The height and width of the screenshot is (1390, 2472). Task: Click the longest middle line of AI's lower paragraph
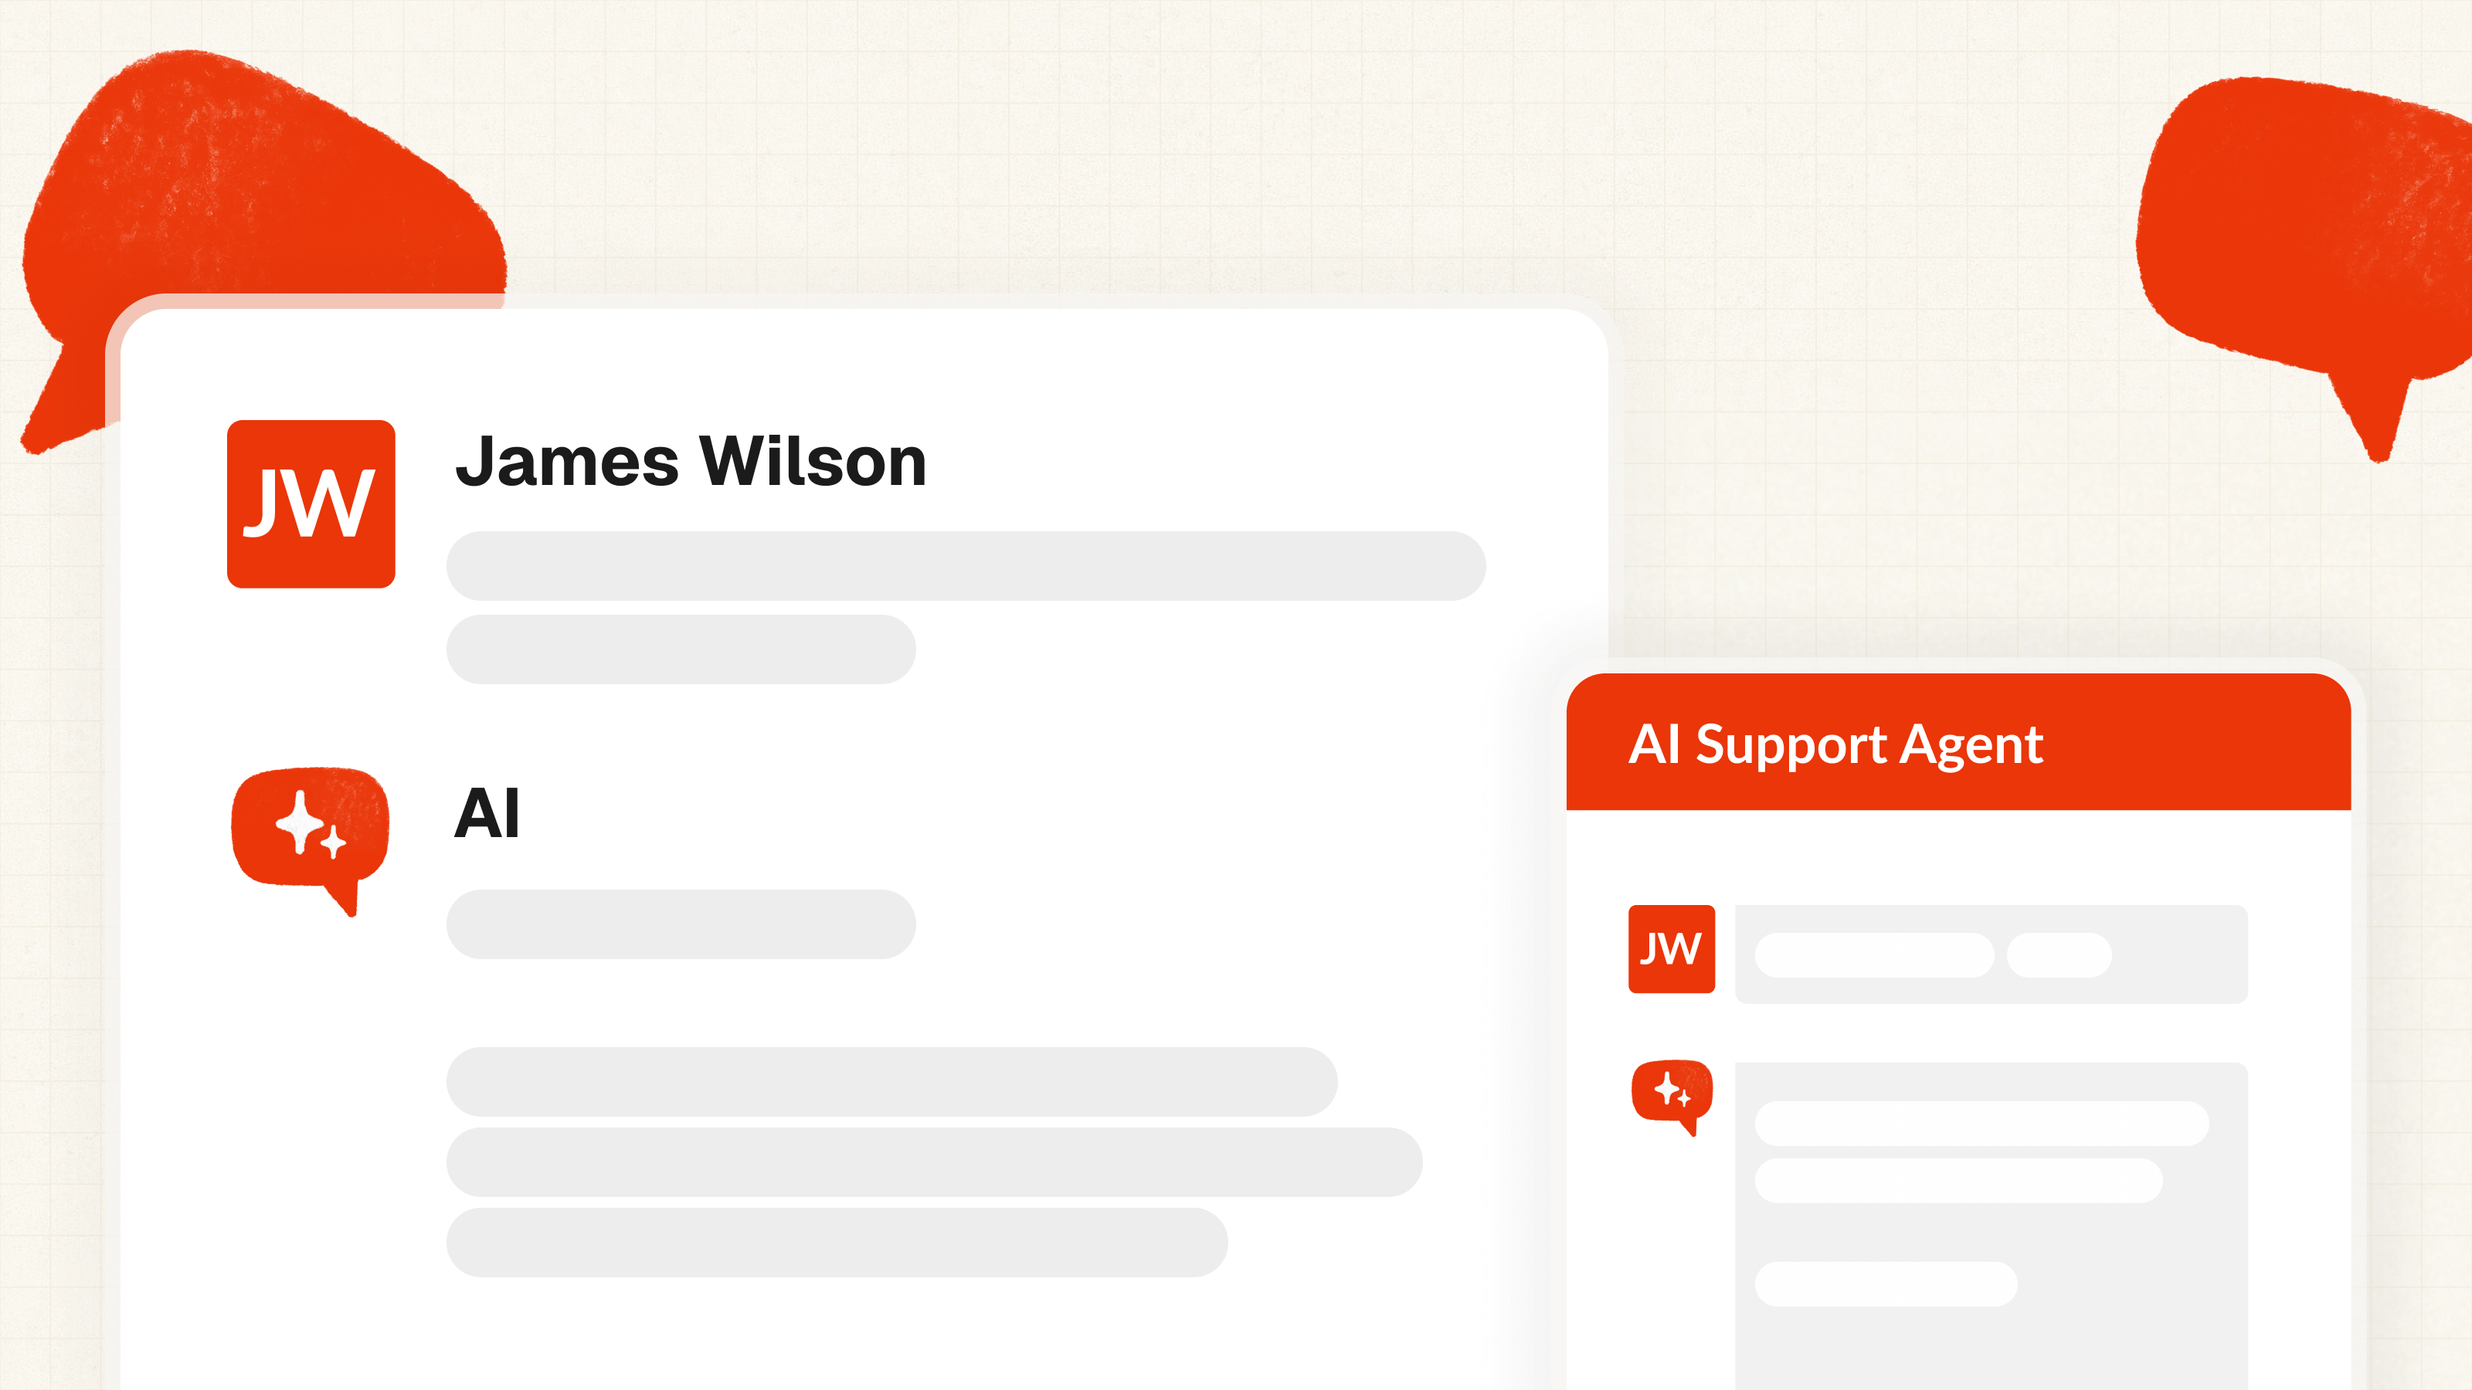[x=934, y=1161]
